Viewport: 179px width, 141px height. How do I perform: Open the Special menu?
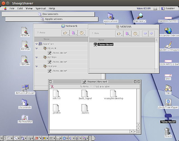[41, 8]
